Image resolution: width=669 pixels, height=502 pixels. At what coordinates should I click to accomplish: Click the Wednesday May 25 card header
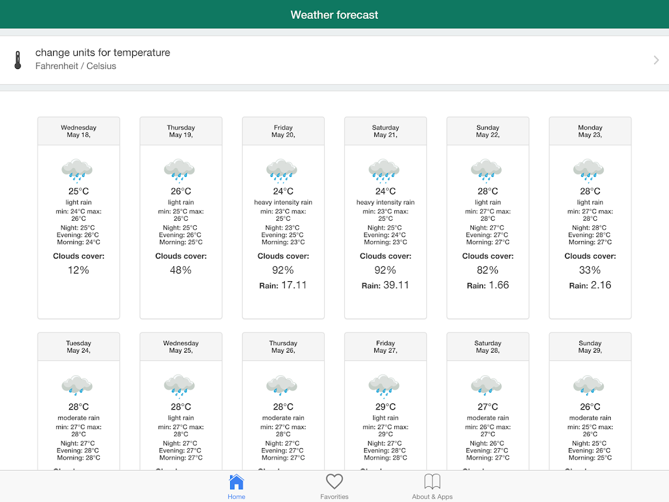[x=181, y=346]
